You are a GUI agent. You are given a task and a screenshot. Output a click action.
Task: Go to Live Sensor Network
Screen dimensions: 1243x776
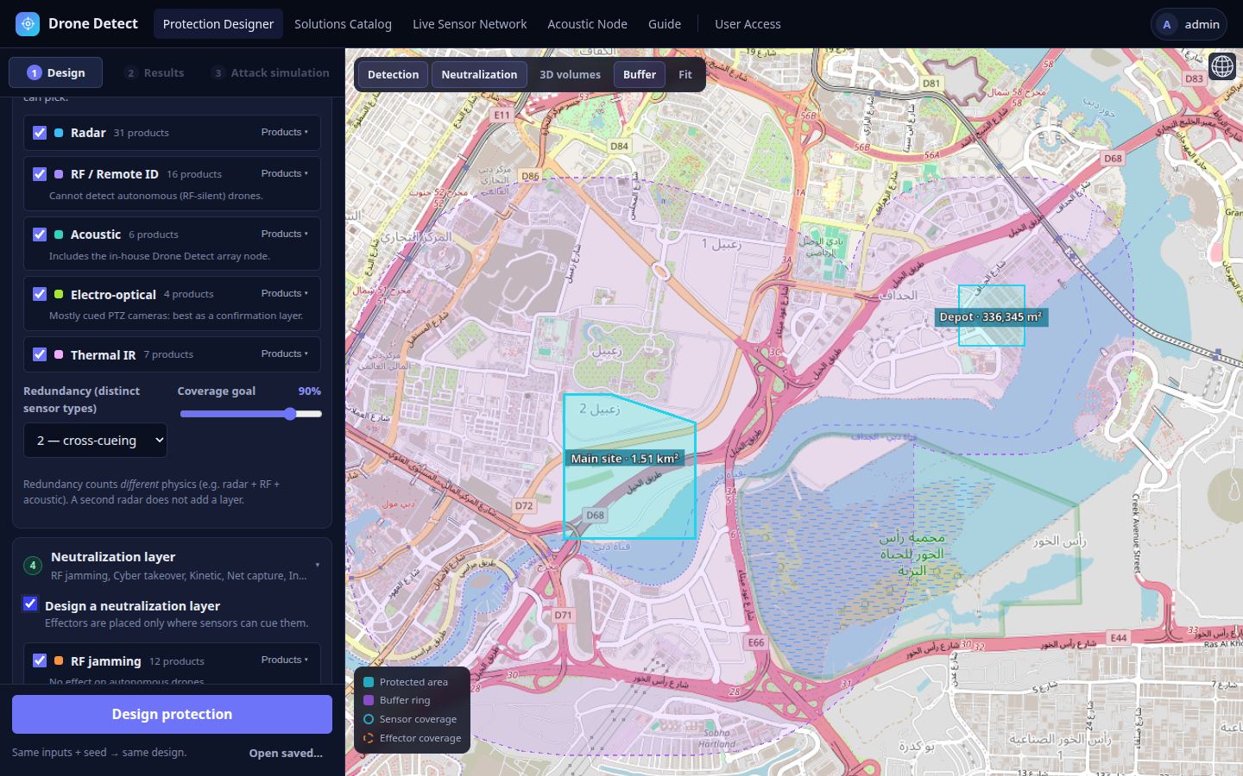pos(470,24)
